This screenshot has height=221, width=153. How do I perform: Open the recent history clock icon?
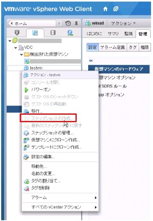[x=68, y=23]
